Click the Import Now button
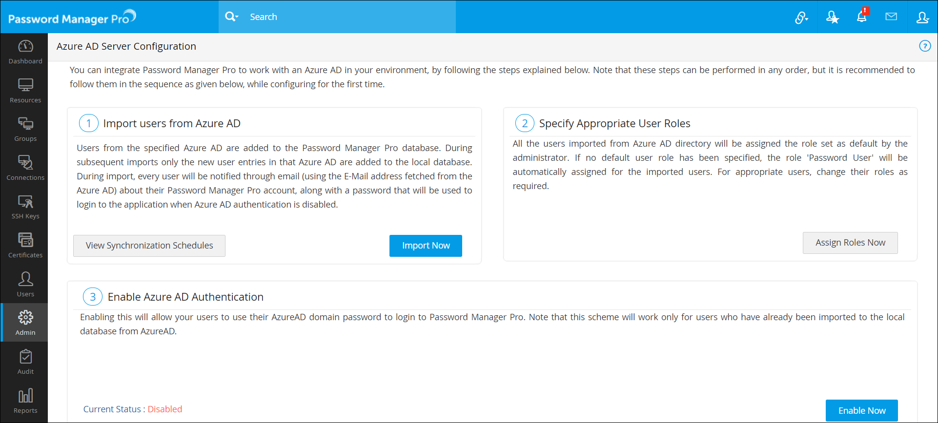 426,246
